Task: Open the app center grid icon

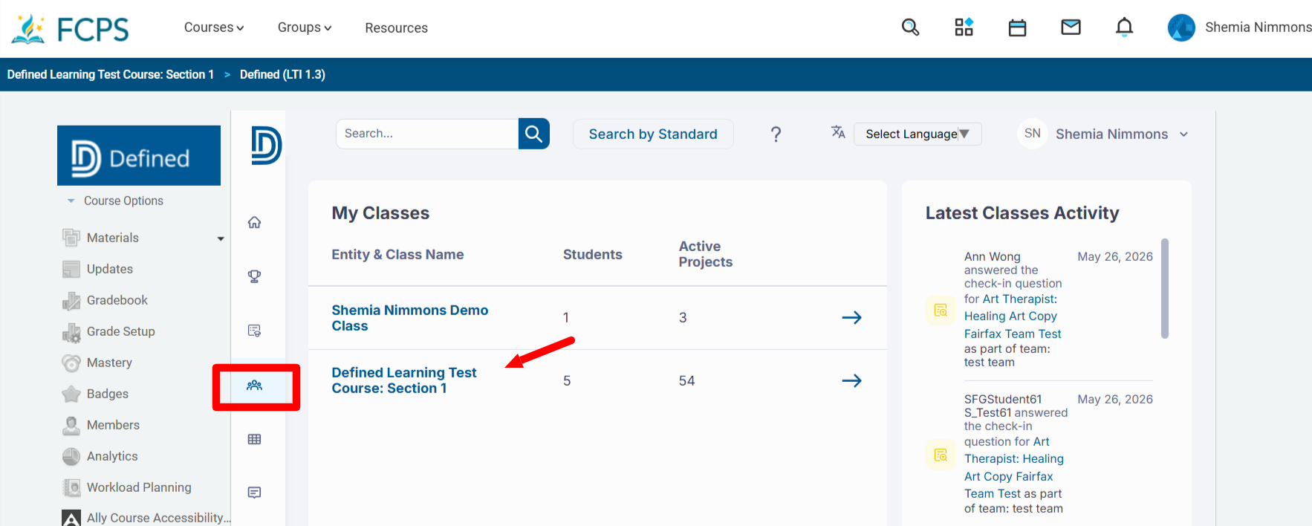Action: (964, 27)
